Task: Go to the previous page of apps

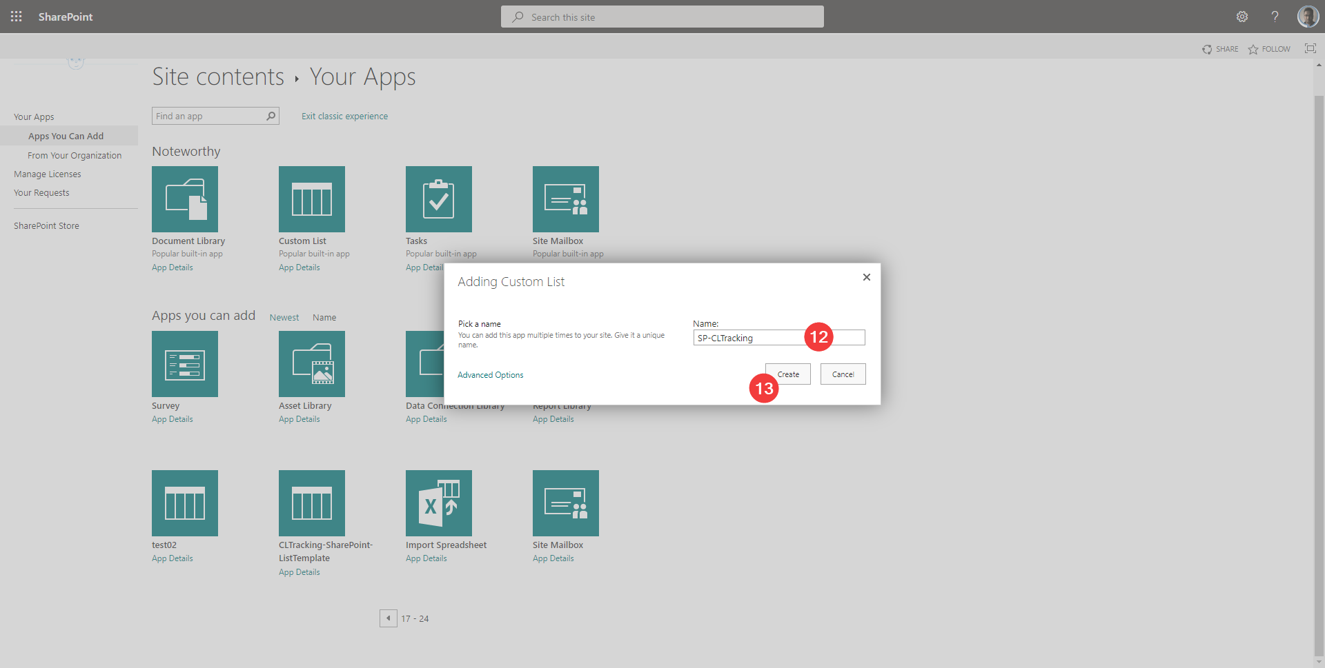Action: pyautogui.click(x=389, y=618)
